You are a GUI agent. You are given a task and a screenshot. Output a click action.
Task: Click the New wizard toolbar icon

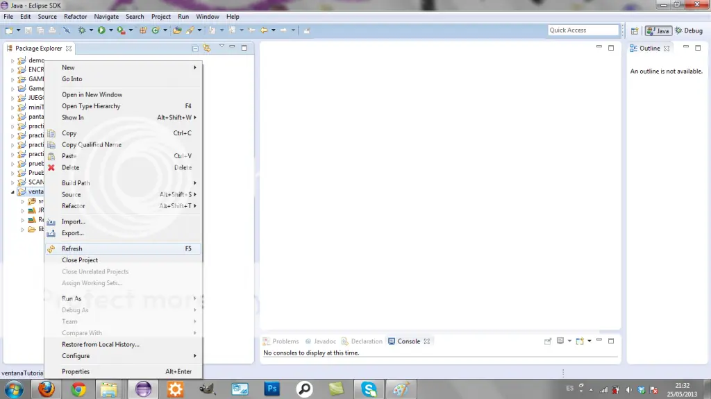point(8,31)
